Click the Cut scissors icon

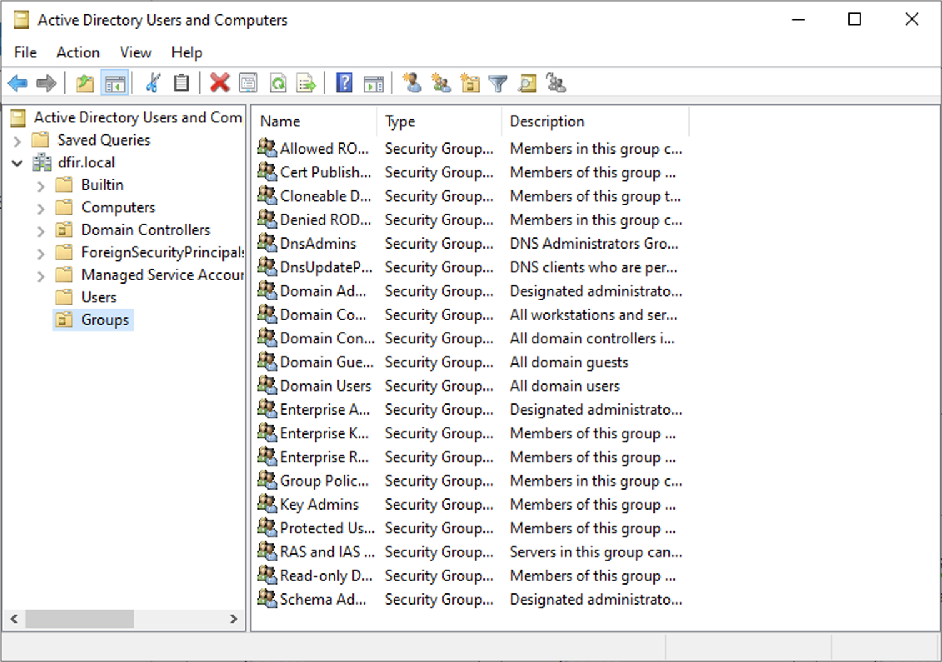(x=152, y=83)
